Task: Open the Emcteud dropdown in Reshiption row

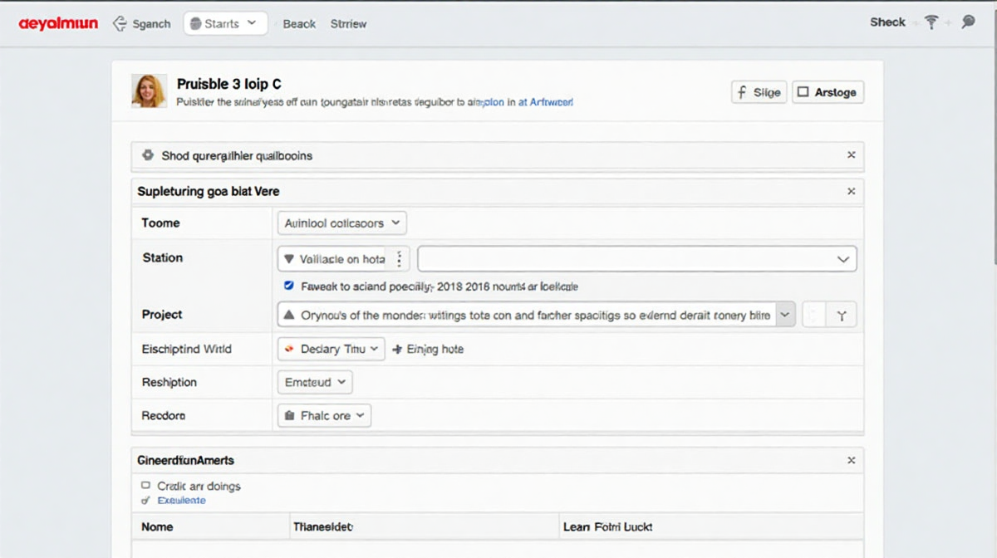Action: click(x=315, y=383)
